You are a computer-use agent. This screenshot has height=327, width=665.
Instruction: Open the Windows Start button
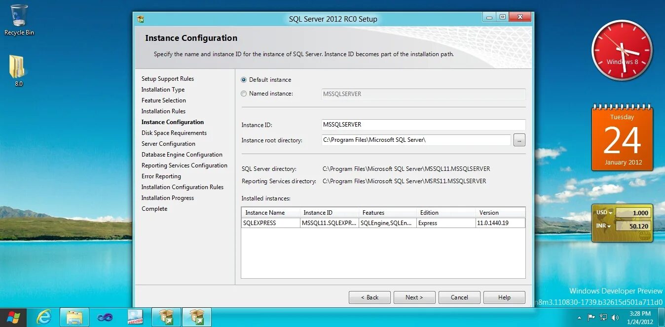[x=13, y=317]
